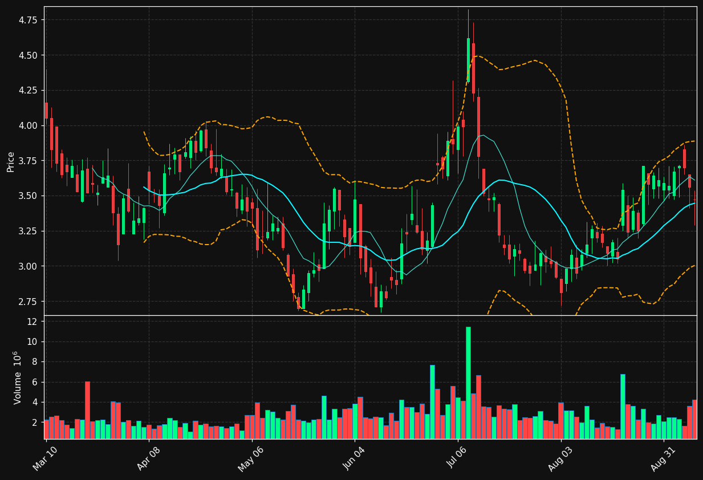703x480 pixels.
Task: Select the Aug 03 date label
Action: [560, 458]
